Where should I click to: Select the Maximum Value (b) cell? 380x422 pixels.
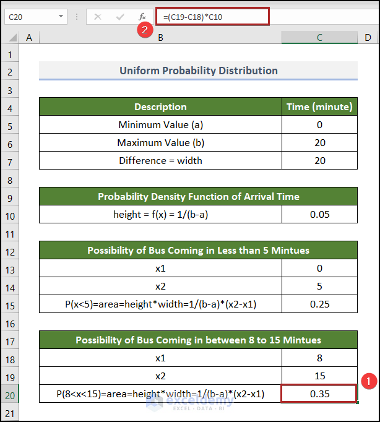(160, 143)
